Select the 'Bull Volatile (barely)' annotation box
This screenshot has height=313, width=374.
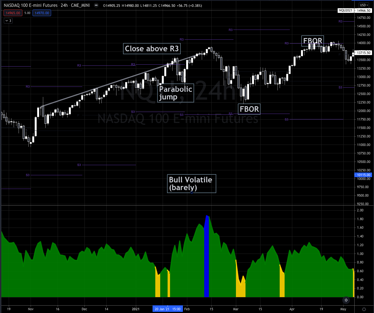191,183
